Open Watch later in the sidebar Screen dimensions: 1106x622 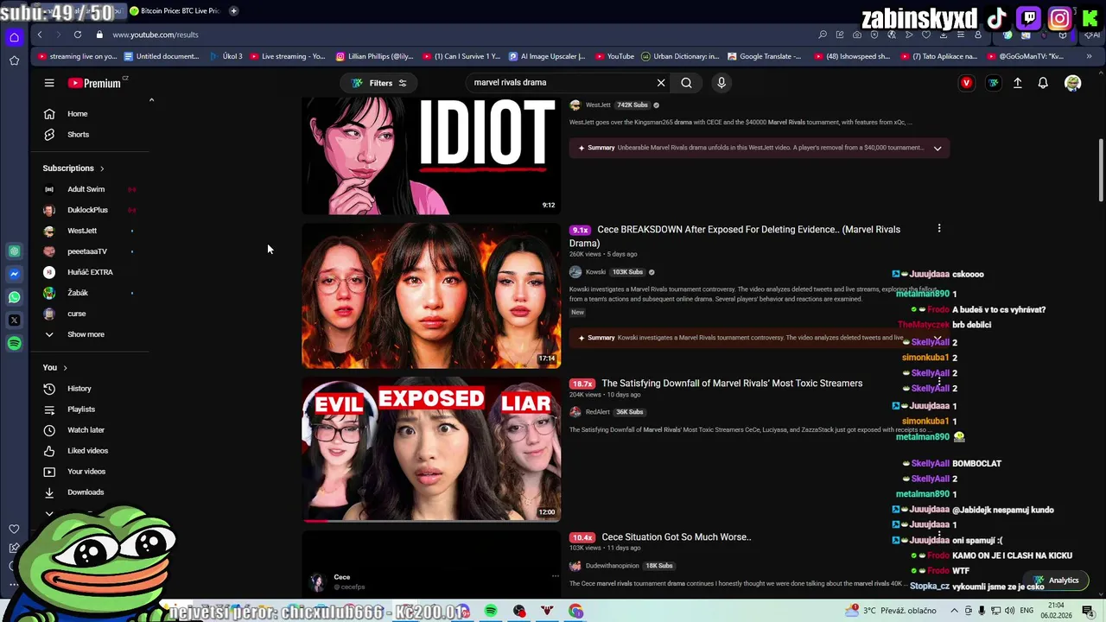click(86, 430)
